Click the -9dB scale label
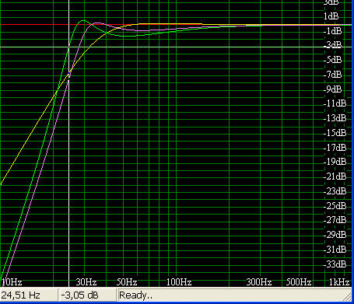Viewport: 354px width, 304px height. [333, 89]
